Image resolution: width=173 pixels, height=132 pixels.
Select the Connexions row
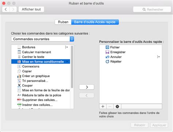(41, 67)
